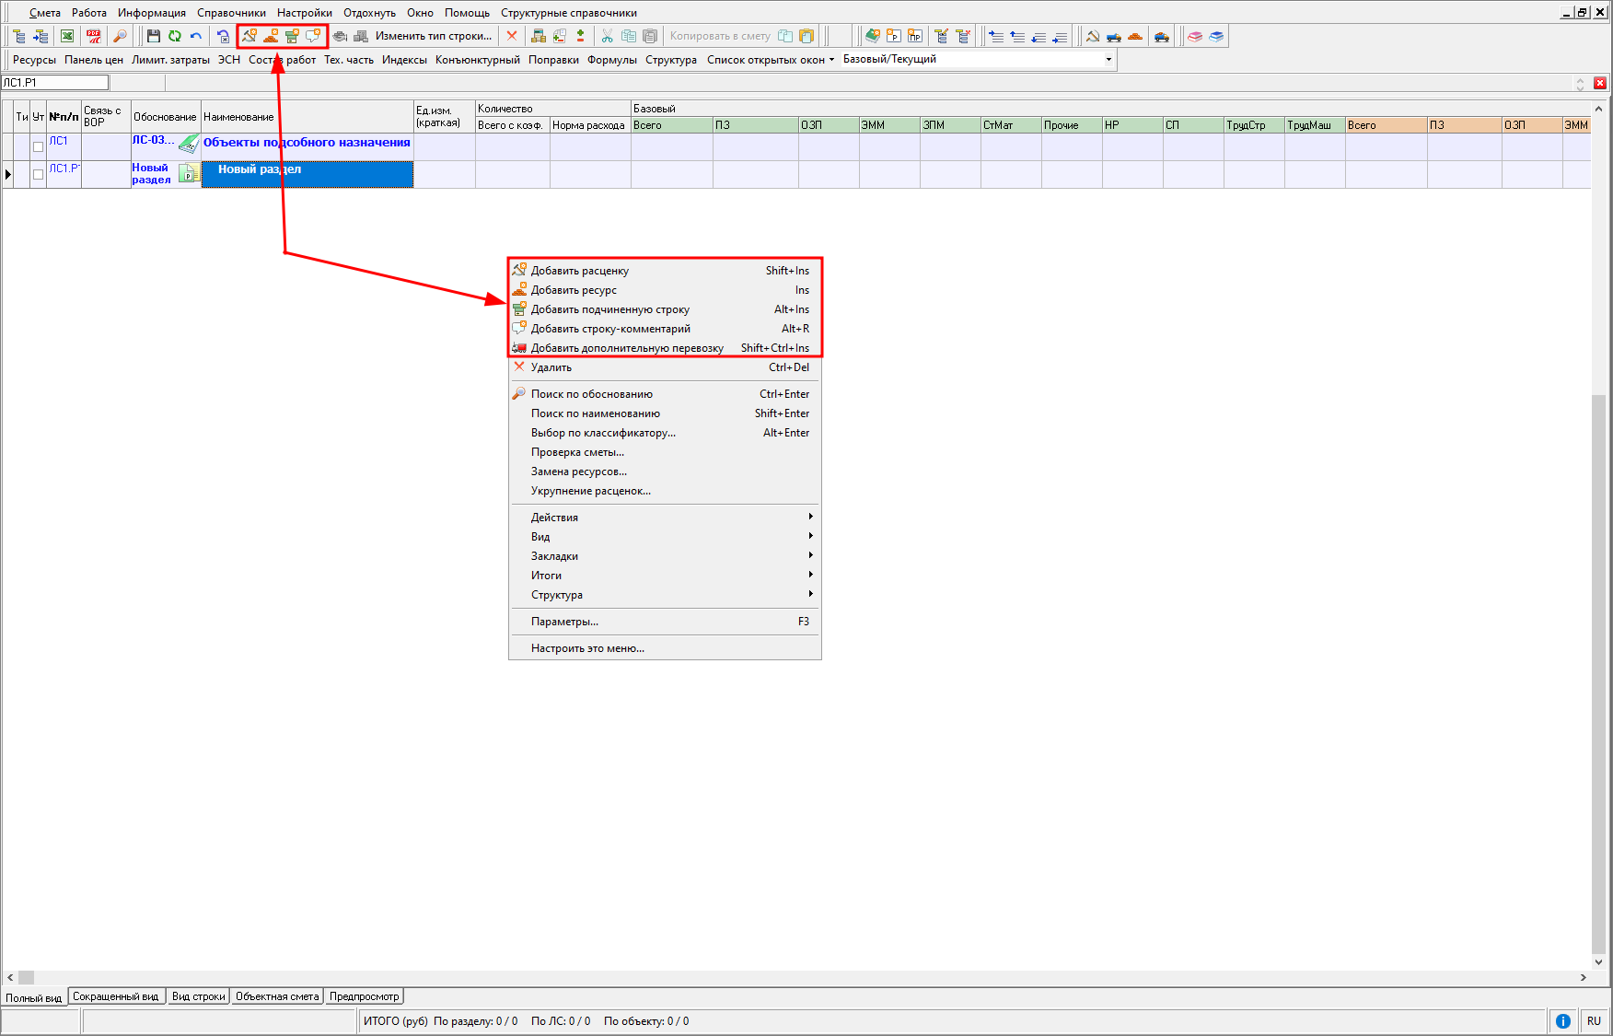The image size is (1613, 1036).
Task: Click the Индексы button in second toolbar
Action: point(404,60)
